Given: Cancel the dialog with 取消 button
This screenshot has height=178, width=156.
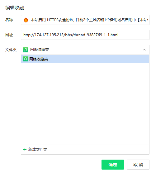Looking at the screenshot, I should pyautogui.click(x=138, y=165).
